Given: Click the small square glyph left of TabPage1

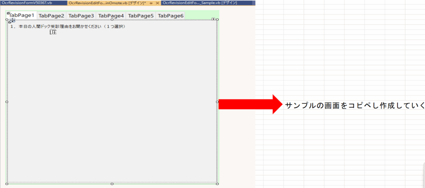Looking at the screenshot, I should [8, 13].
